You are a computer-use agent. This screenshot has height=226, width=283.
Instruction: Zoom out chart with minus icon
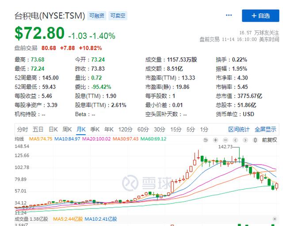coord(226,140)
